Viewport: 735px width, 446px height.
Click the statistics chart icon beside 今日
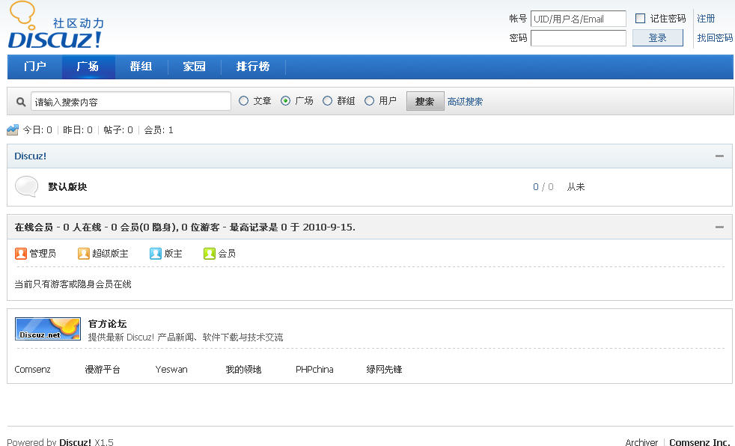pos(13,129)
